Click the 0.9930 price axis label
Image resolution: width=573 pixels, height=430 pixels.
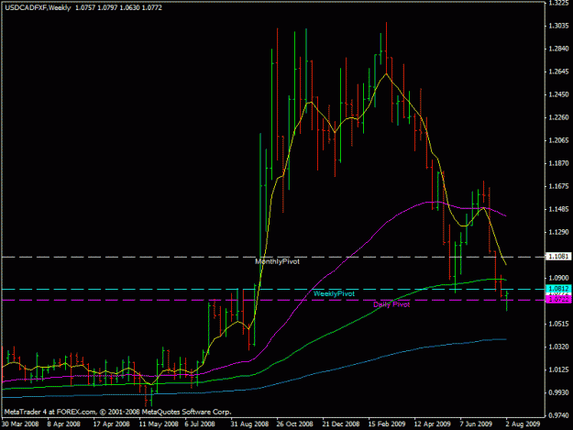click(558, 392)
